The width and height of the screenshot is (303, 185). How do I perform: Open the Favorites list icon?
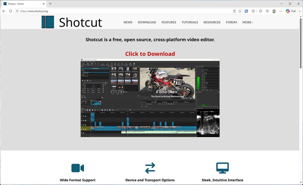point(261,11)
